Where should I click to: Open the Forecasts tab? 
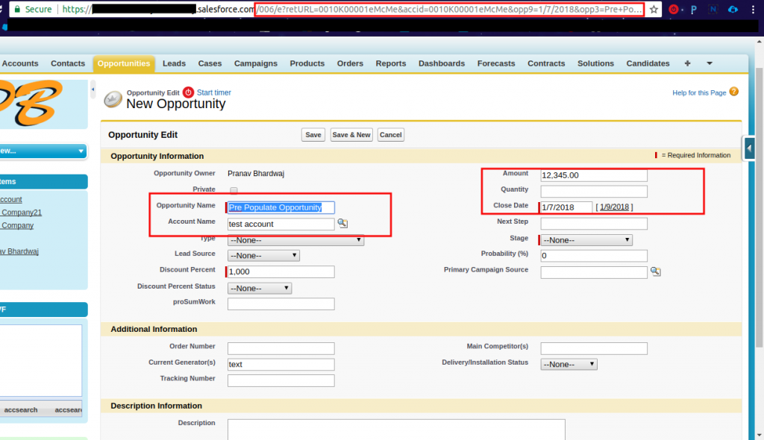[x=496, y=63]
